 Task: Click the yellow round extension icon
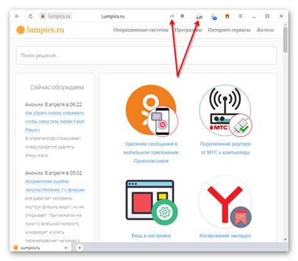(x=227, y=16)
